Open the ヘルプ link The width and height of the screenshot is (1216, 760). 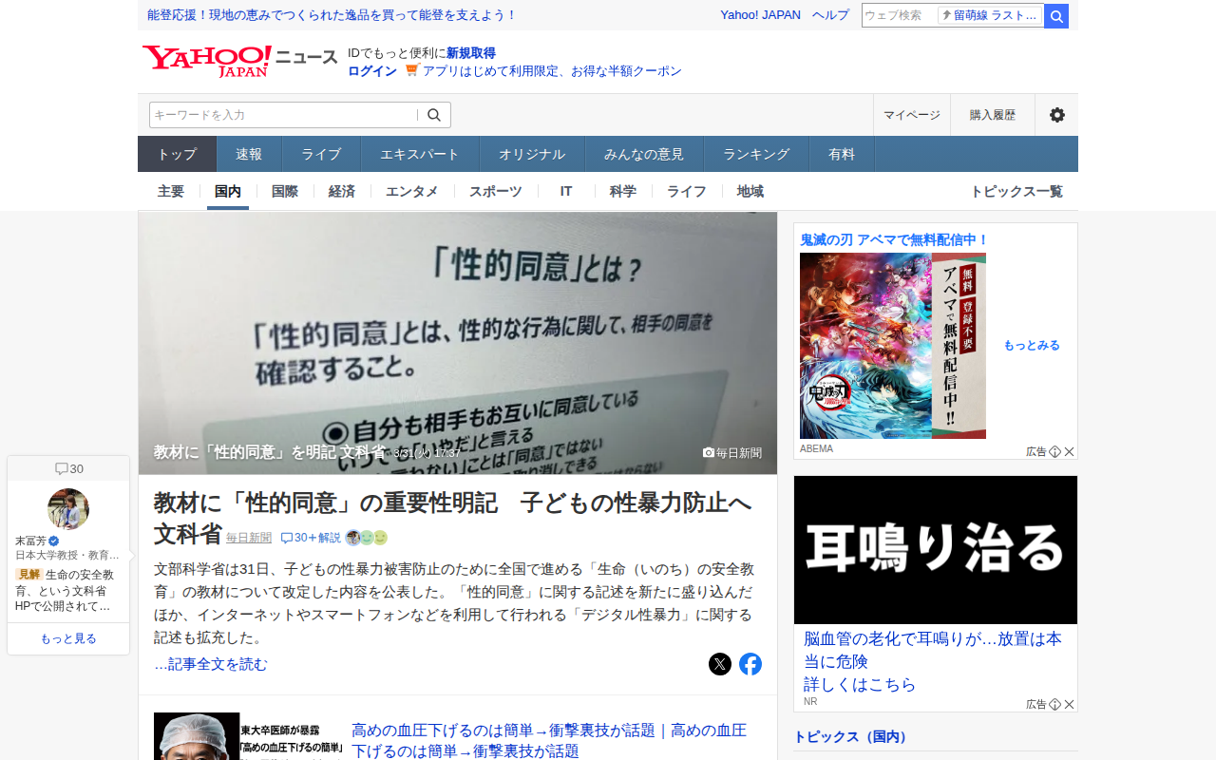pos(830,15)
